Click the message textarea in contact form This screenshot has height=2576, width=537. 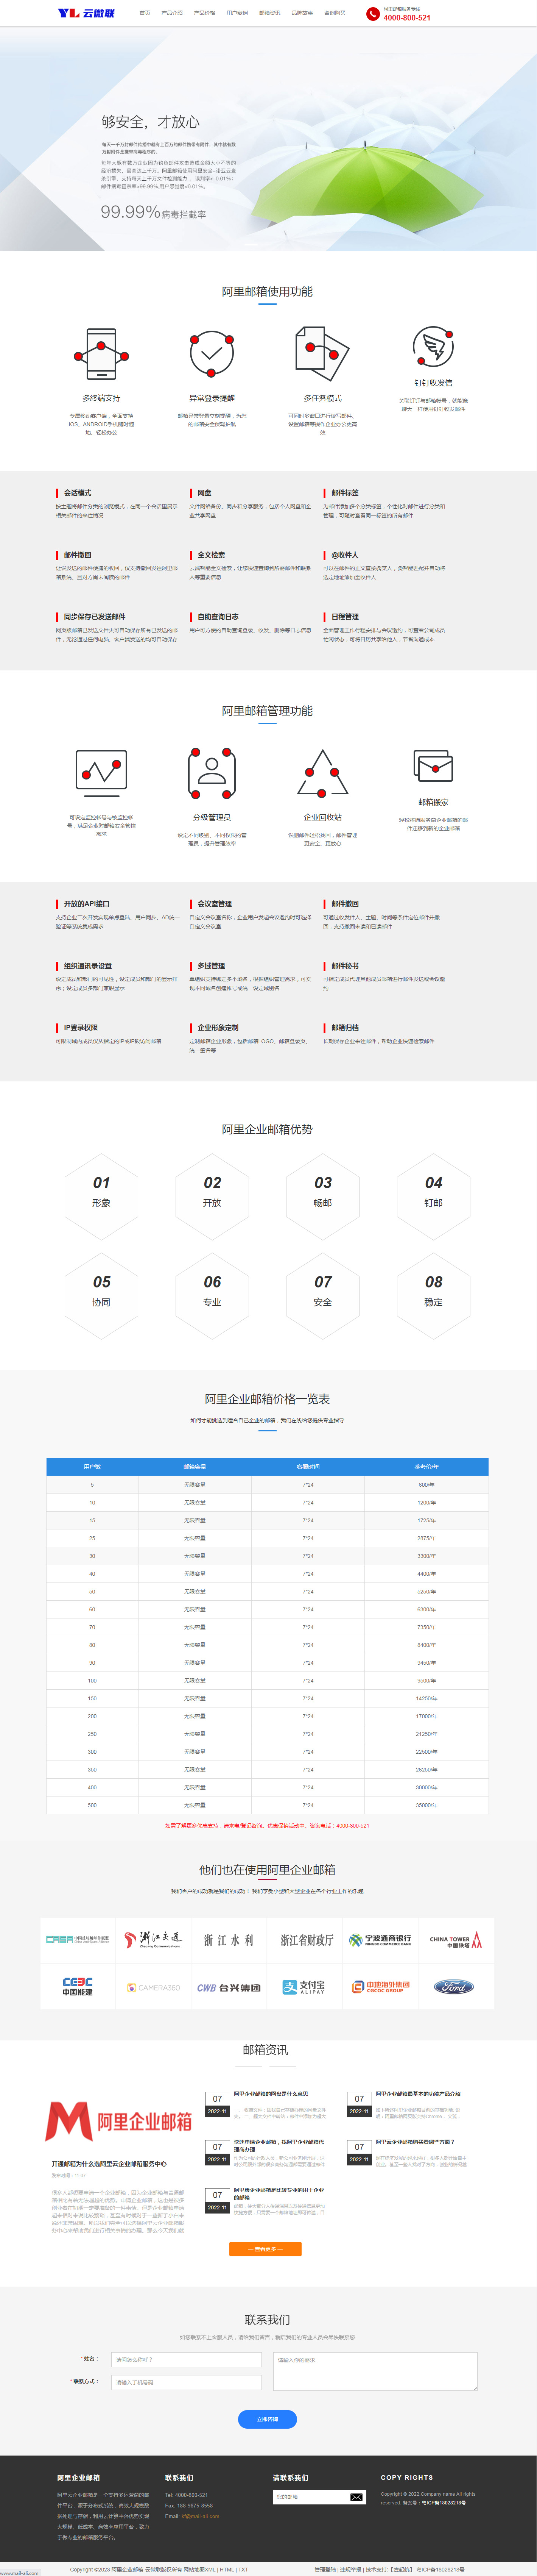click(375, 2371)
